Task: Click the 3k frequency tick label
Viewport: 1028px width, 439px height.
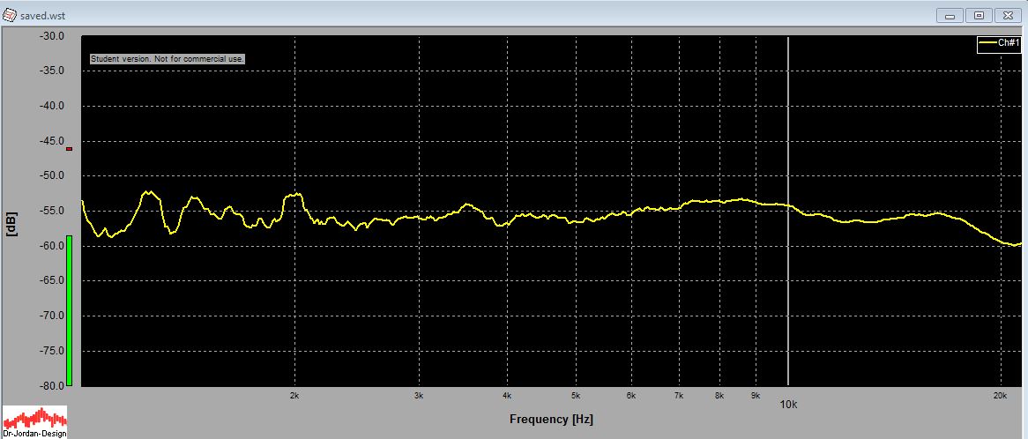Action: click(419, 396)
